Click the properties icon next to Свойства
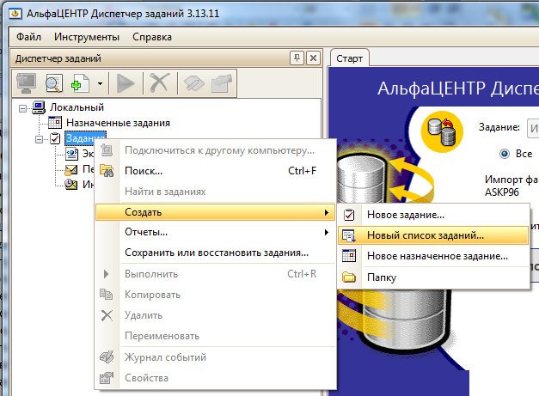This screenshot has height=396, width=539. [107, 378]
